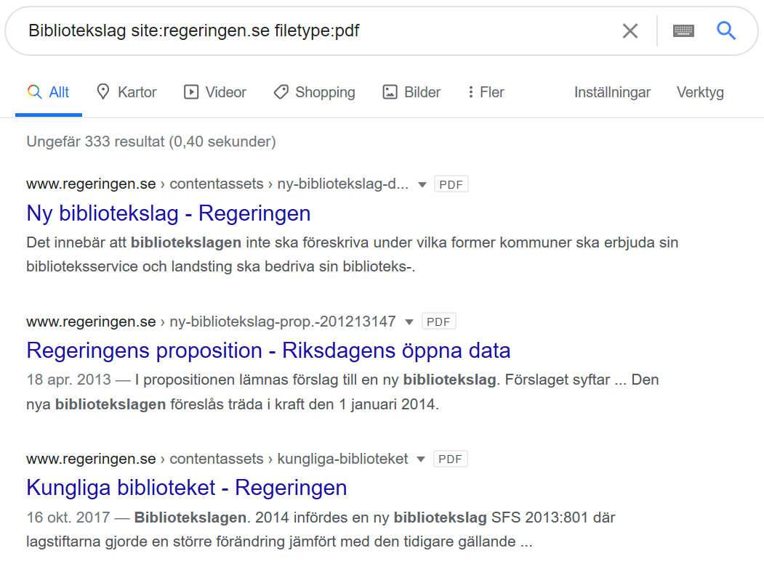Click the 'Ungefär 333 resultat' stats text
Viewport: 764px width, 577px height.
pos(151,142)
